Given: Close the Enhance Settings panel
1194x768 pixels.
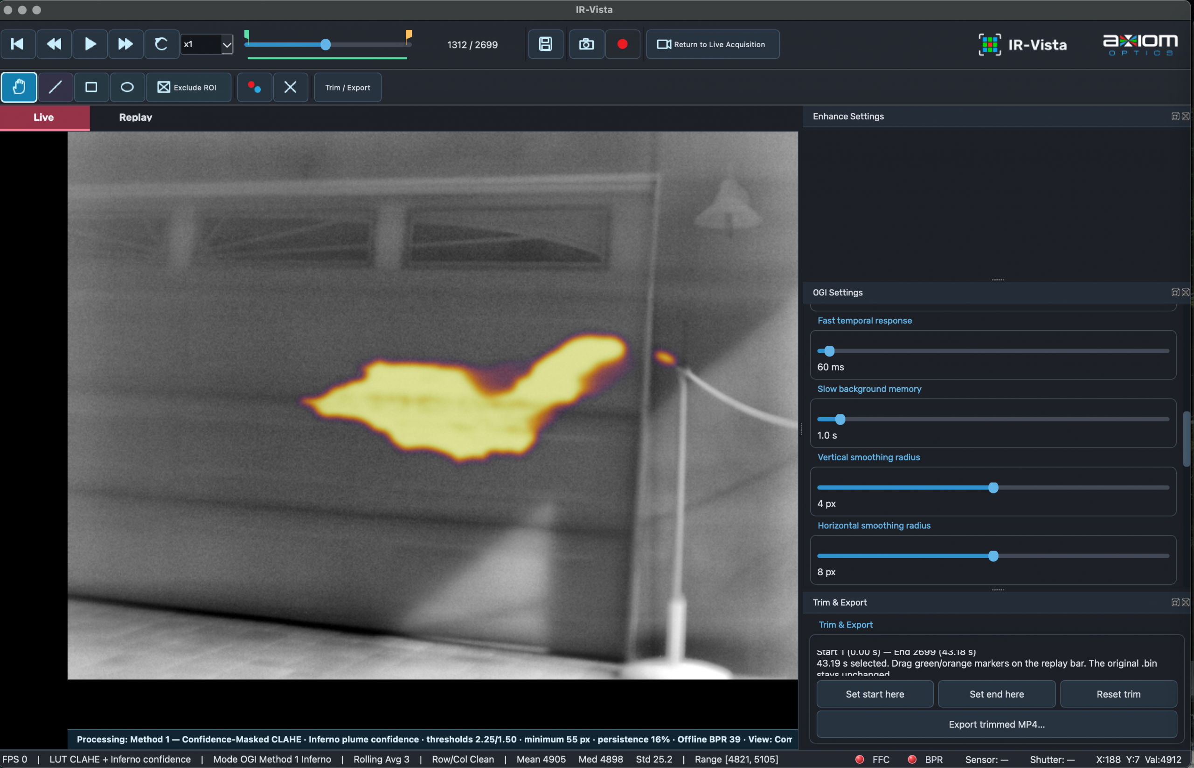Looking at the screenshot, I should (1186, 116).
